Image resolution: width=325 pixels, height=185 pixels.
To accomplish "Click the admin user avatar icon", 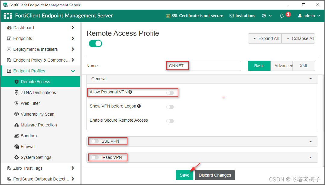I will click(300, 16).
